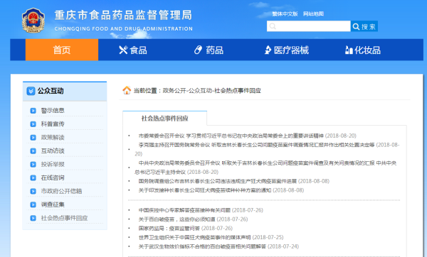Click breadcrumb text 政务公开-公众互动-社会热点事件回应
The width and height of the screenshot is (427, 257).
click(x=211, y=90)
